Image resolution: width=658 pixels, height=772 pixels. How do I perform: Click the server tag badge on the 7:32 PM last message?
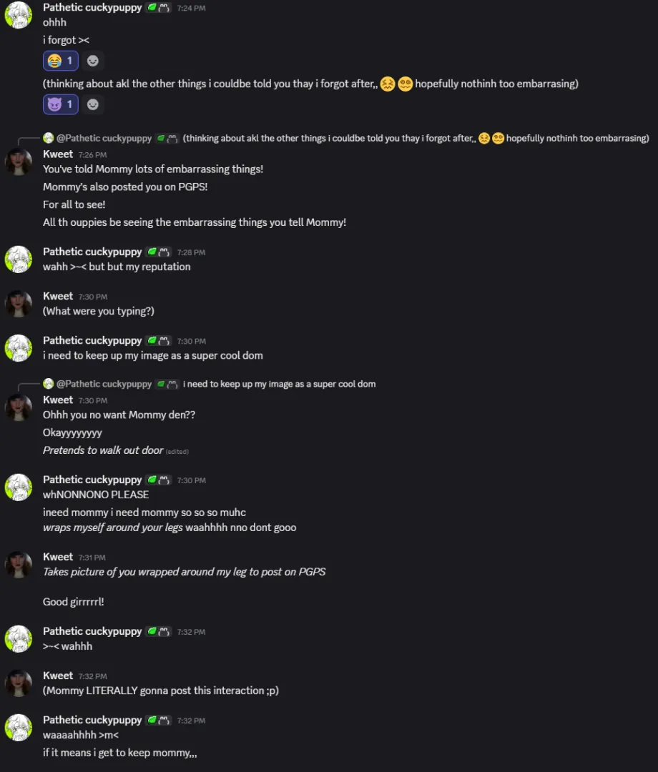click(158, 720)
